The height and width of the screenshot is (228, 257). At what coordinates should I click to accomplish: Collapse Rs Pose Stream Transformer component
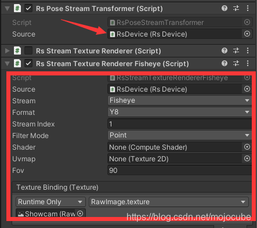(x=8, y=9)
